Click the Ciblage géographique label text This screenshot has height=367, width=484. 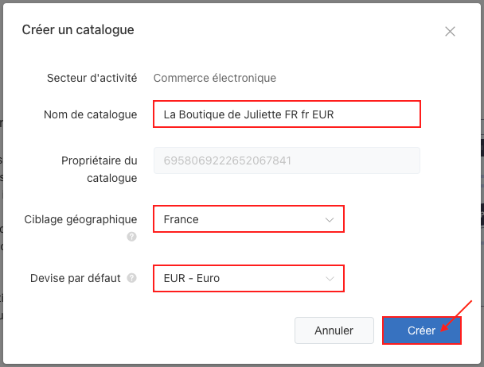pyautogui.click(x=80, y=219)
